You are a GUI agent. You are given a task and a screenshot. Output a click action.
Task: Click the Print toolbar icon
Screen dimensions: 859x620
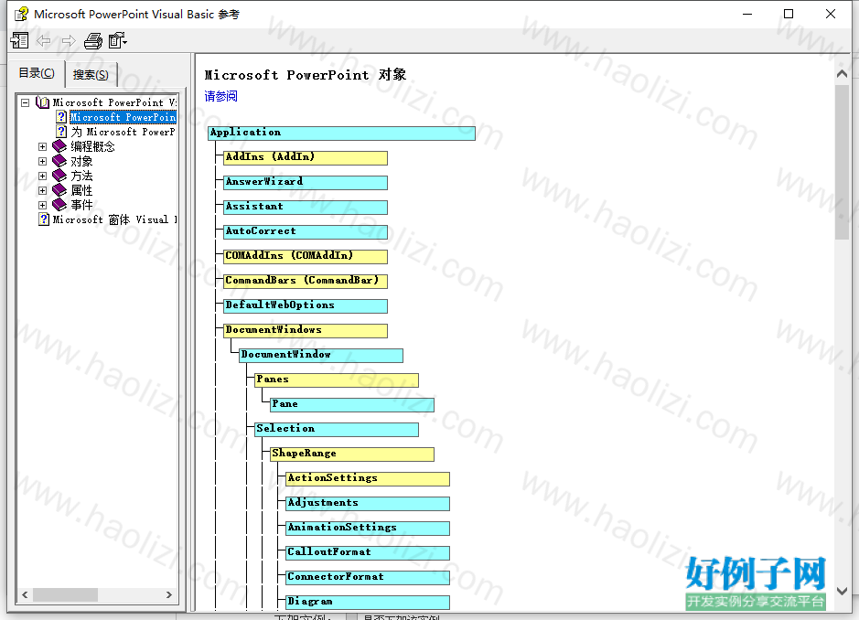(93, 40)
